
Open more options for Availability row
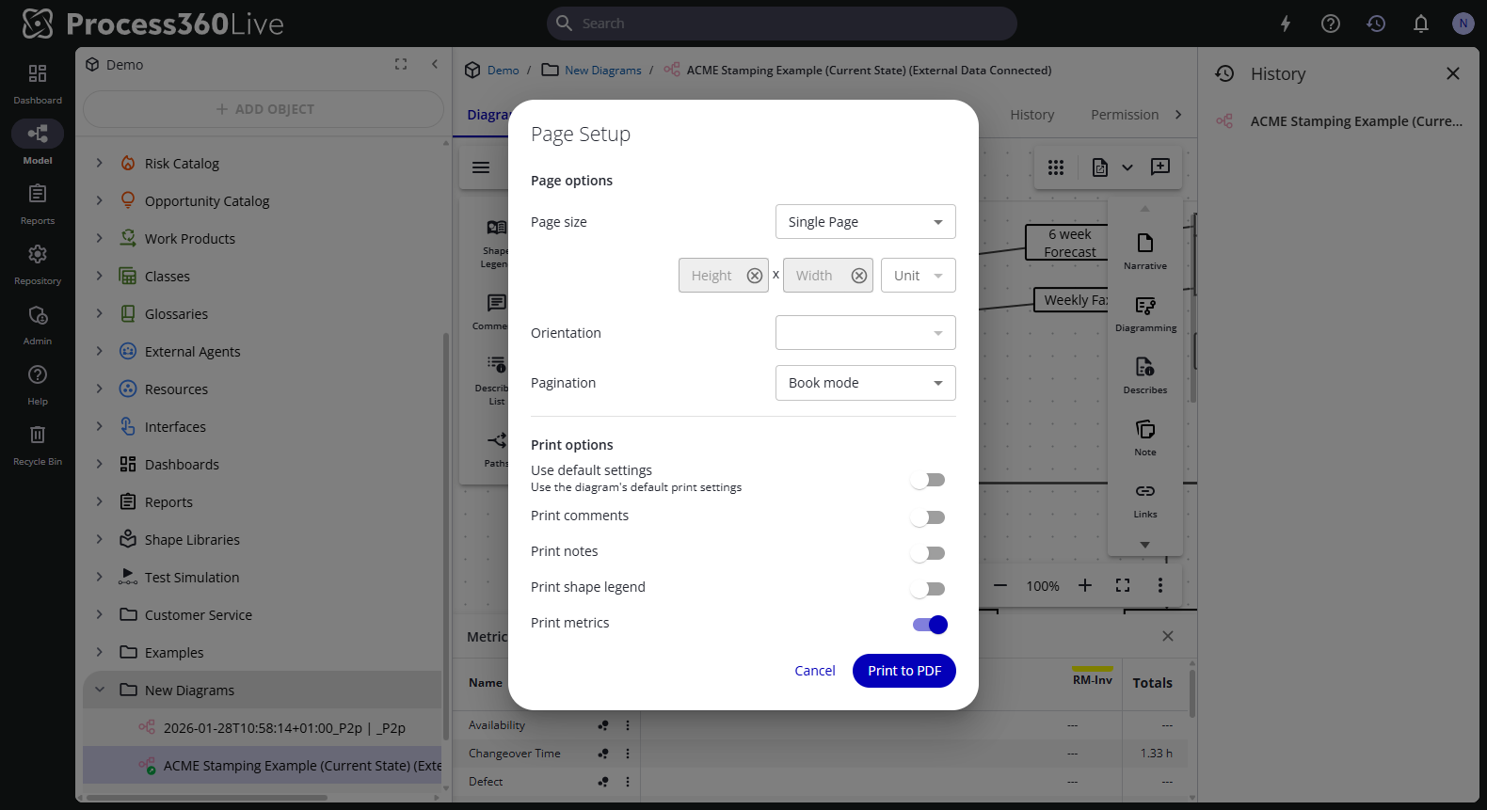tap(628, 725)
